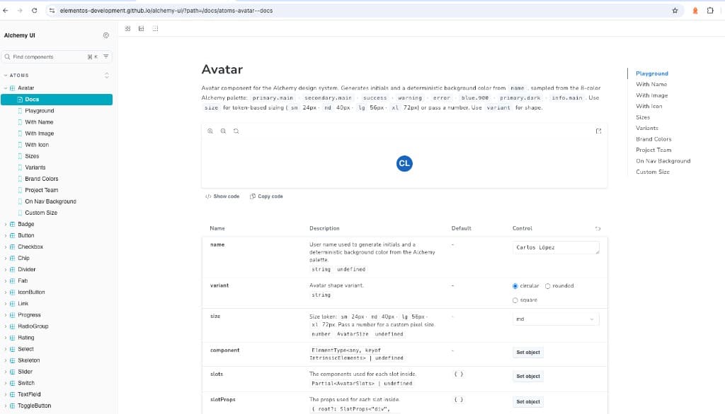Jump to Playground in the table of contents
This screenshot has height=414, width=725.
652,73
